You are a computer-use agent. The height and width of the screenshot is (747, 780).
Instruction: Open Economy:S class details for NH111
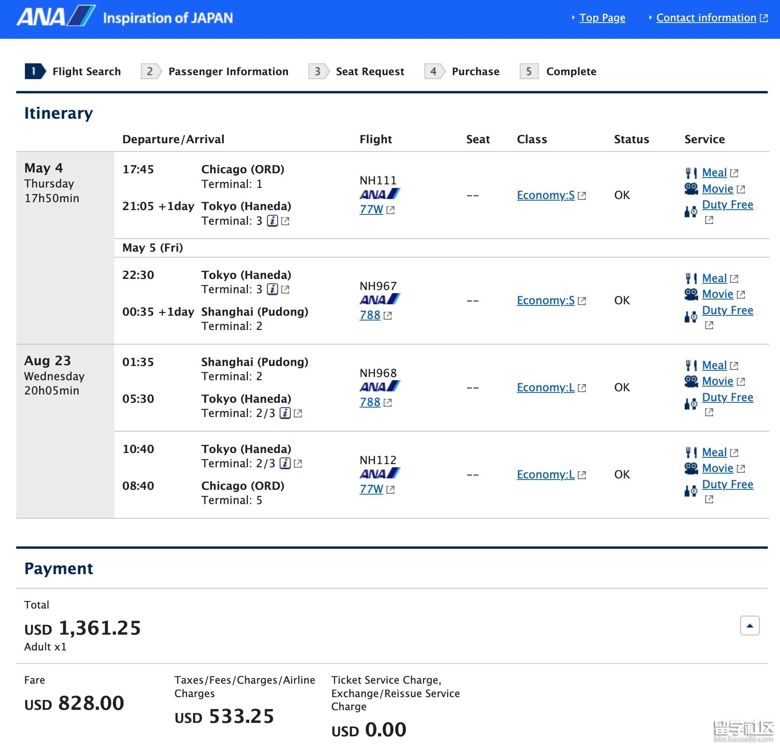click(545, 195)
